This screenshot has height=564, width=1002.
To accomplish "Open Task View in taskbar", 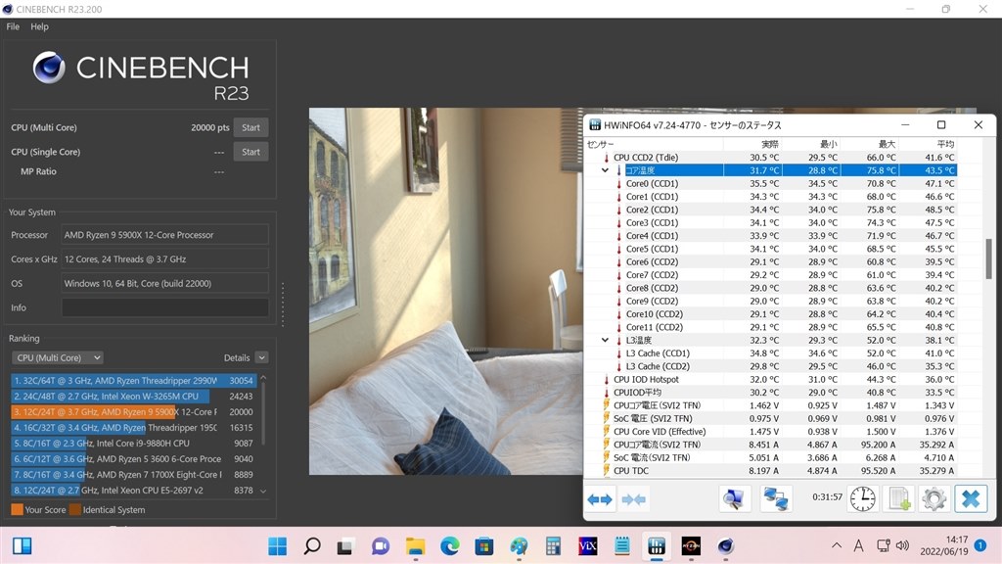I will pyautogui.click(x=345, y=546).
